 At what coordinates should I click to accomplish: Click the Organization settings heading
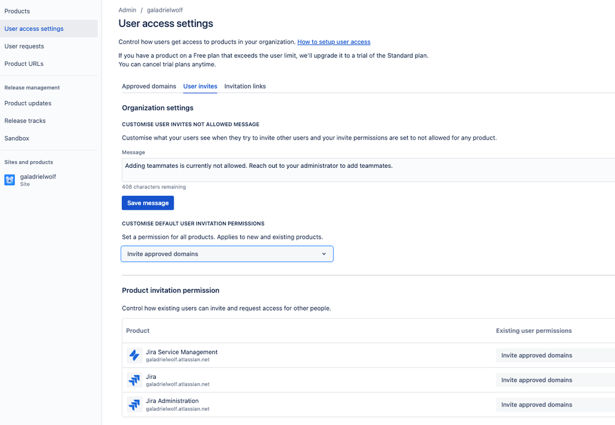point(158,108)
